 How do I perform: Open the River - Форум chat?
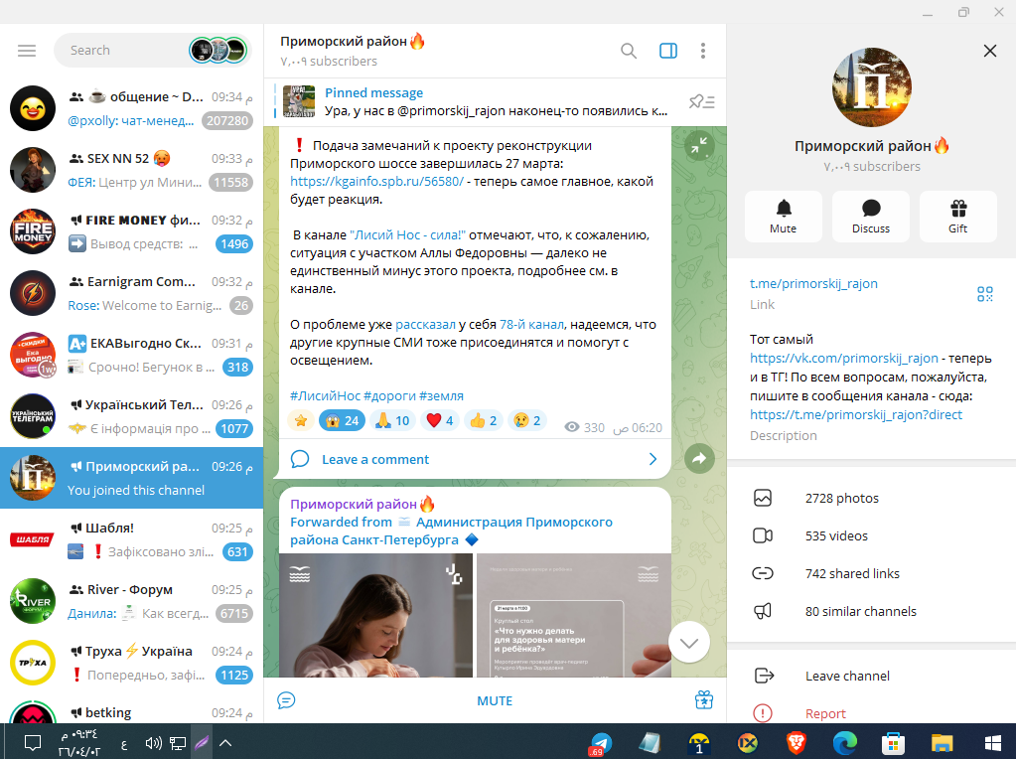(131, 601)
